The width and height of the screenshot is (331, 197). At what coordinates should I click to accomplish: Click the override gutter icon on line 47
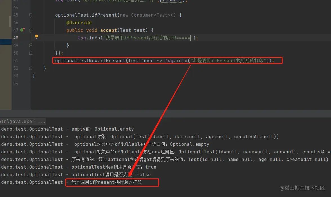[23, 30]
